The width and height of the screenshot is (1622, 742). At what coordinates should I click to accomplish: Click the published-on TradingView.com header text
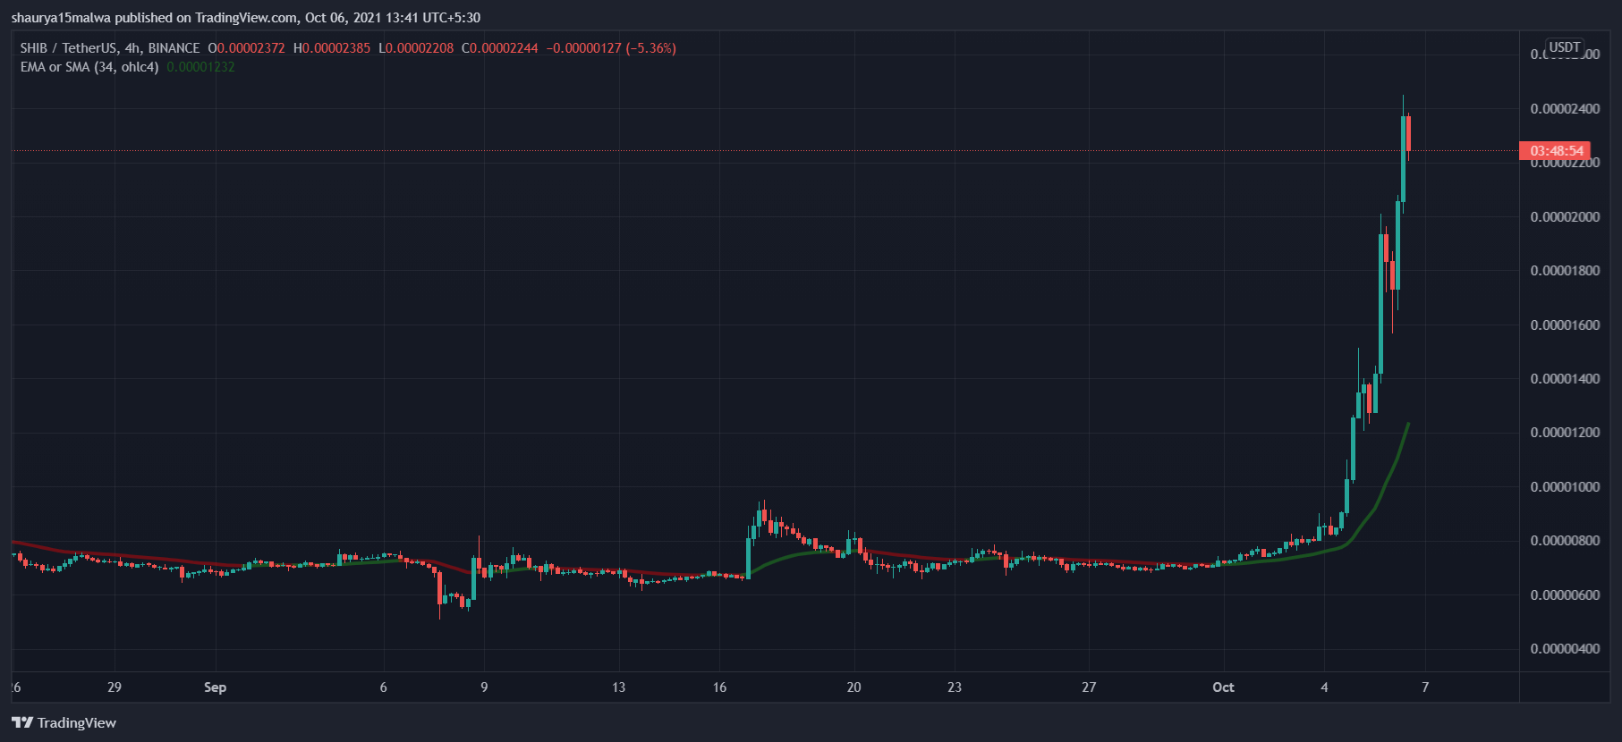pyautogui.click(x=246, y=18)
